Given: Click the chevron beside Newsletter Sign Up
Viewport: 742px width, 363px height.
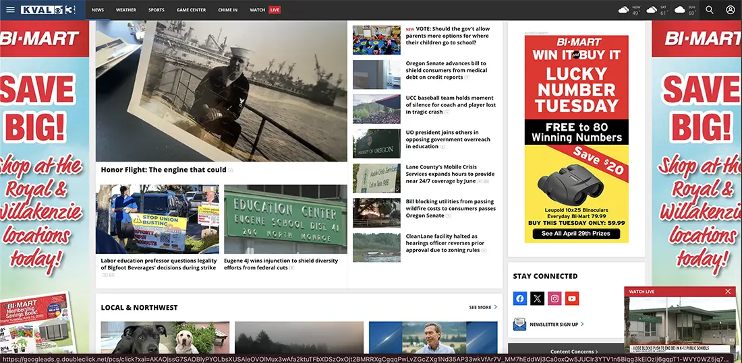Looking at the screenshot, I should coord(582,324).
